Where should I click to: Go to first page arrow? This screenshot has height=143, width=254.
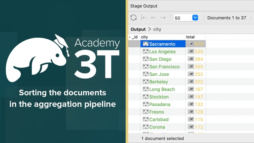(144, 17)
